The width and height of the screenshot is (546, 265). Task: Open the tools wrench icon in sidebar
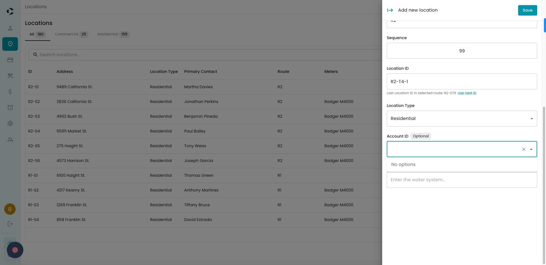click(x=10, y=76)
